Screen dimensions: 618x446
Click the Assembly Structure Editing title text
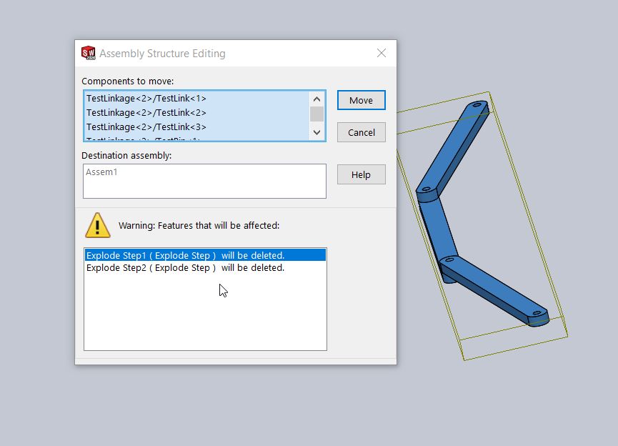pos(164,53)
